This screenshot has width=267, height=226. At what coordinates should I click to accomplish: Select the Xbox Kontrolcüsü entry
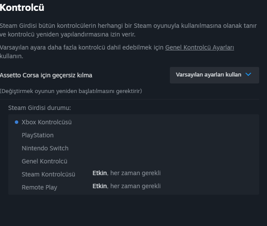tap(47, 122)
